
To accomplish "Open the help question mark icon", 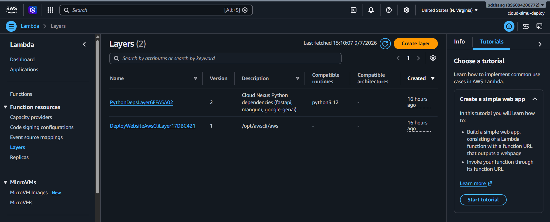I will click(x=389, y=10).
